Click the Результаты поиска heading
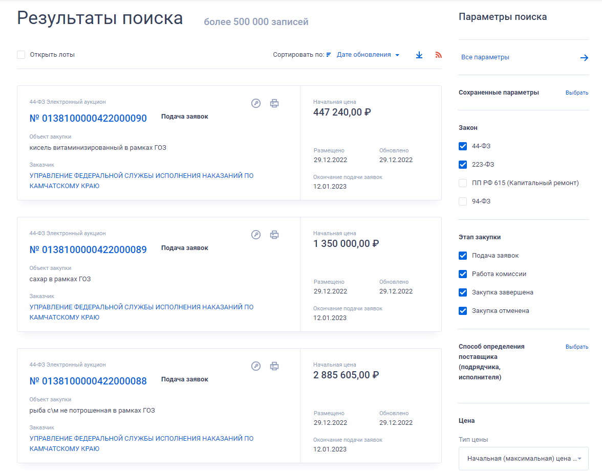The width and height of the screenshot is (602, 476). (x=100, y=18)
